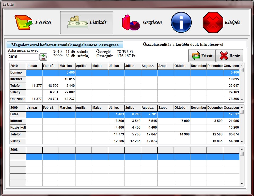Image resolution: width=254 pixels, height=196 pixels.
Task: Select Megadott évről befizetett számlák tab
Action: tap(65, 45)
